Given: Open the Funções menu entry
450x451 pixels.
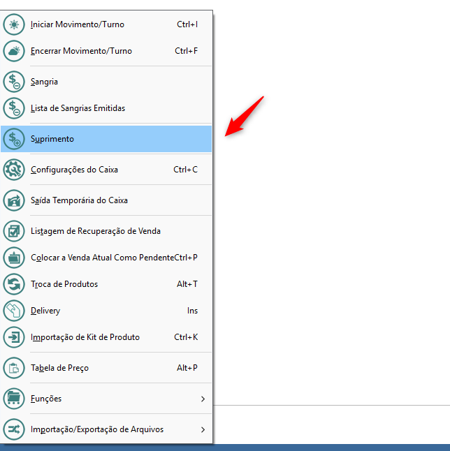Looking at the screenshot, I should [x=46, y=399].
